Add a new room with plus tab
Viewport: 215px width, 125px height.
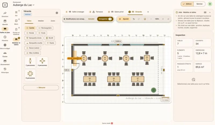[x=148, y=12]
